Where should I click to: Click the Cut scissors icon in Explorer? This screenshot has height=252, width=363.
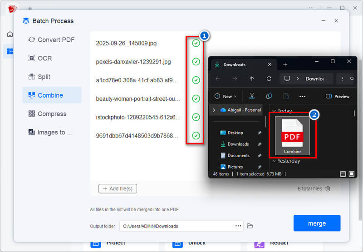(x=252, y=96)
